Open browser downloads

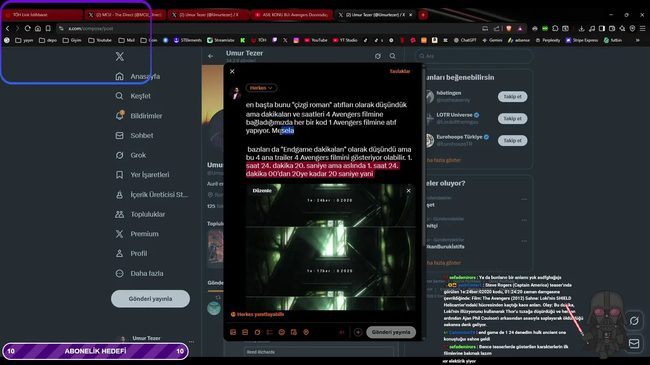pyautogui.click(x=581, y=28)
